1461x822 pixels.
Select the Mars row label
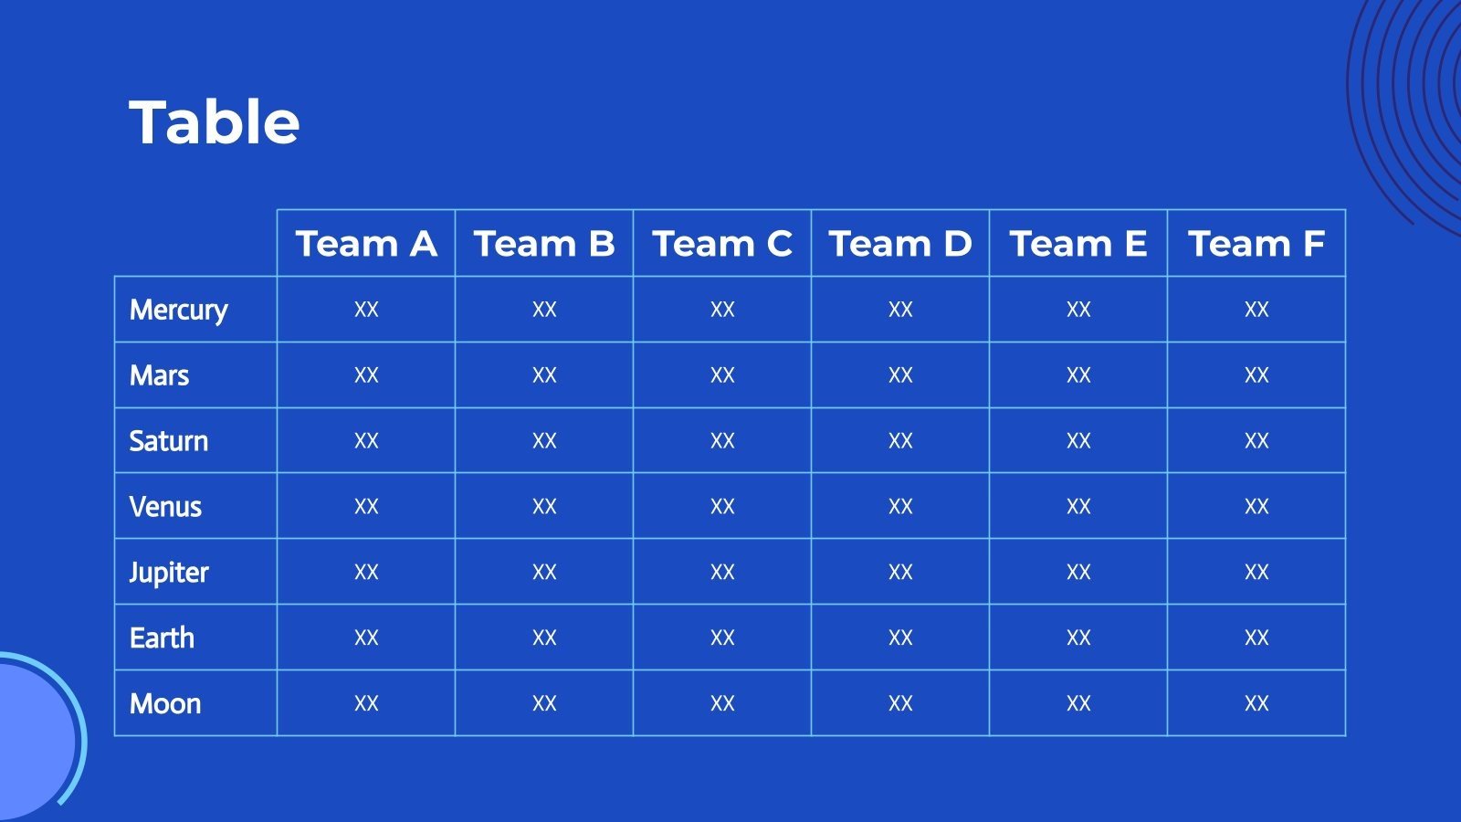(x=160, y=375)
